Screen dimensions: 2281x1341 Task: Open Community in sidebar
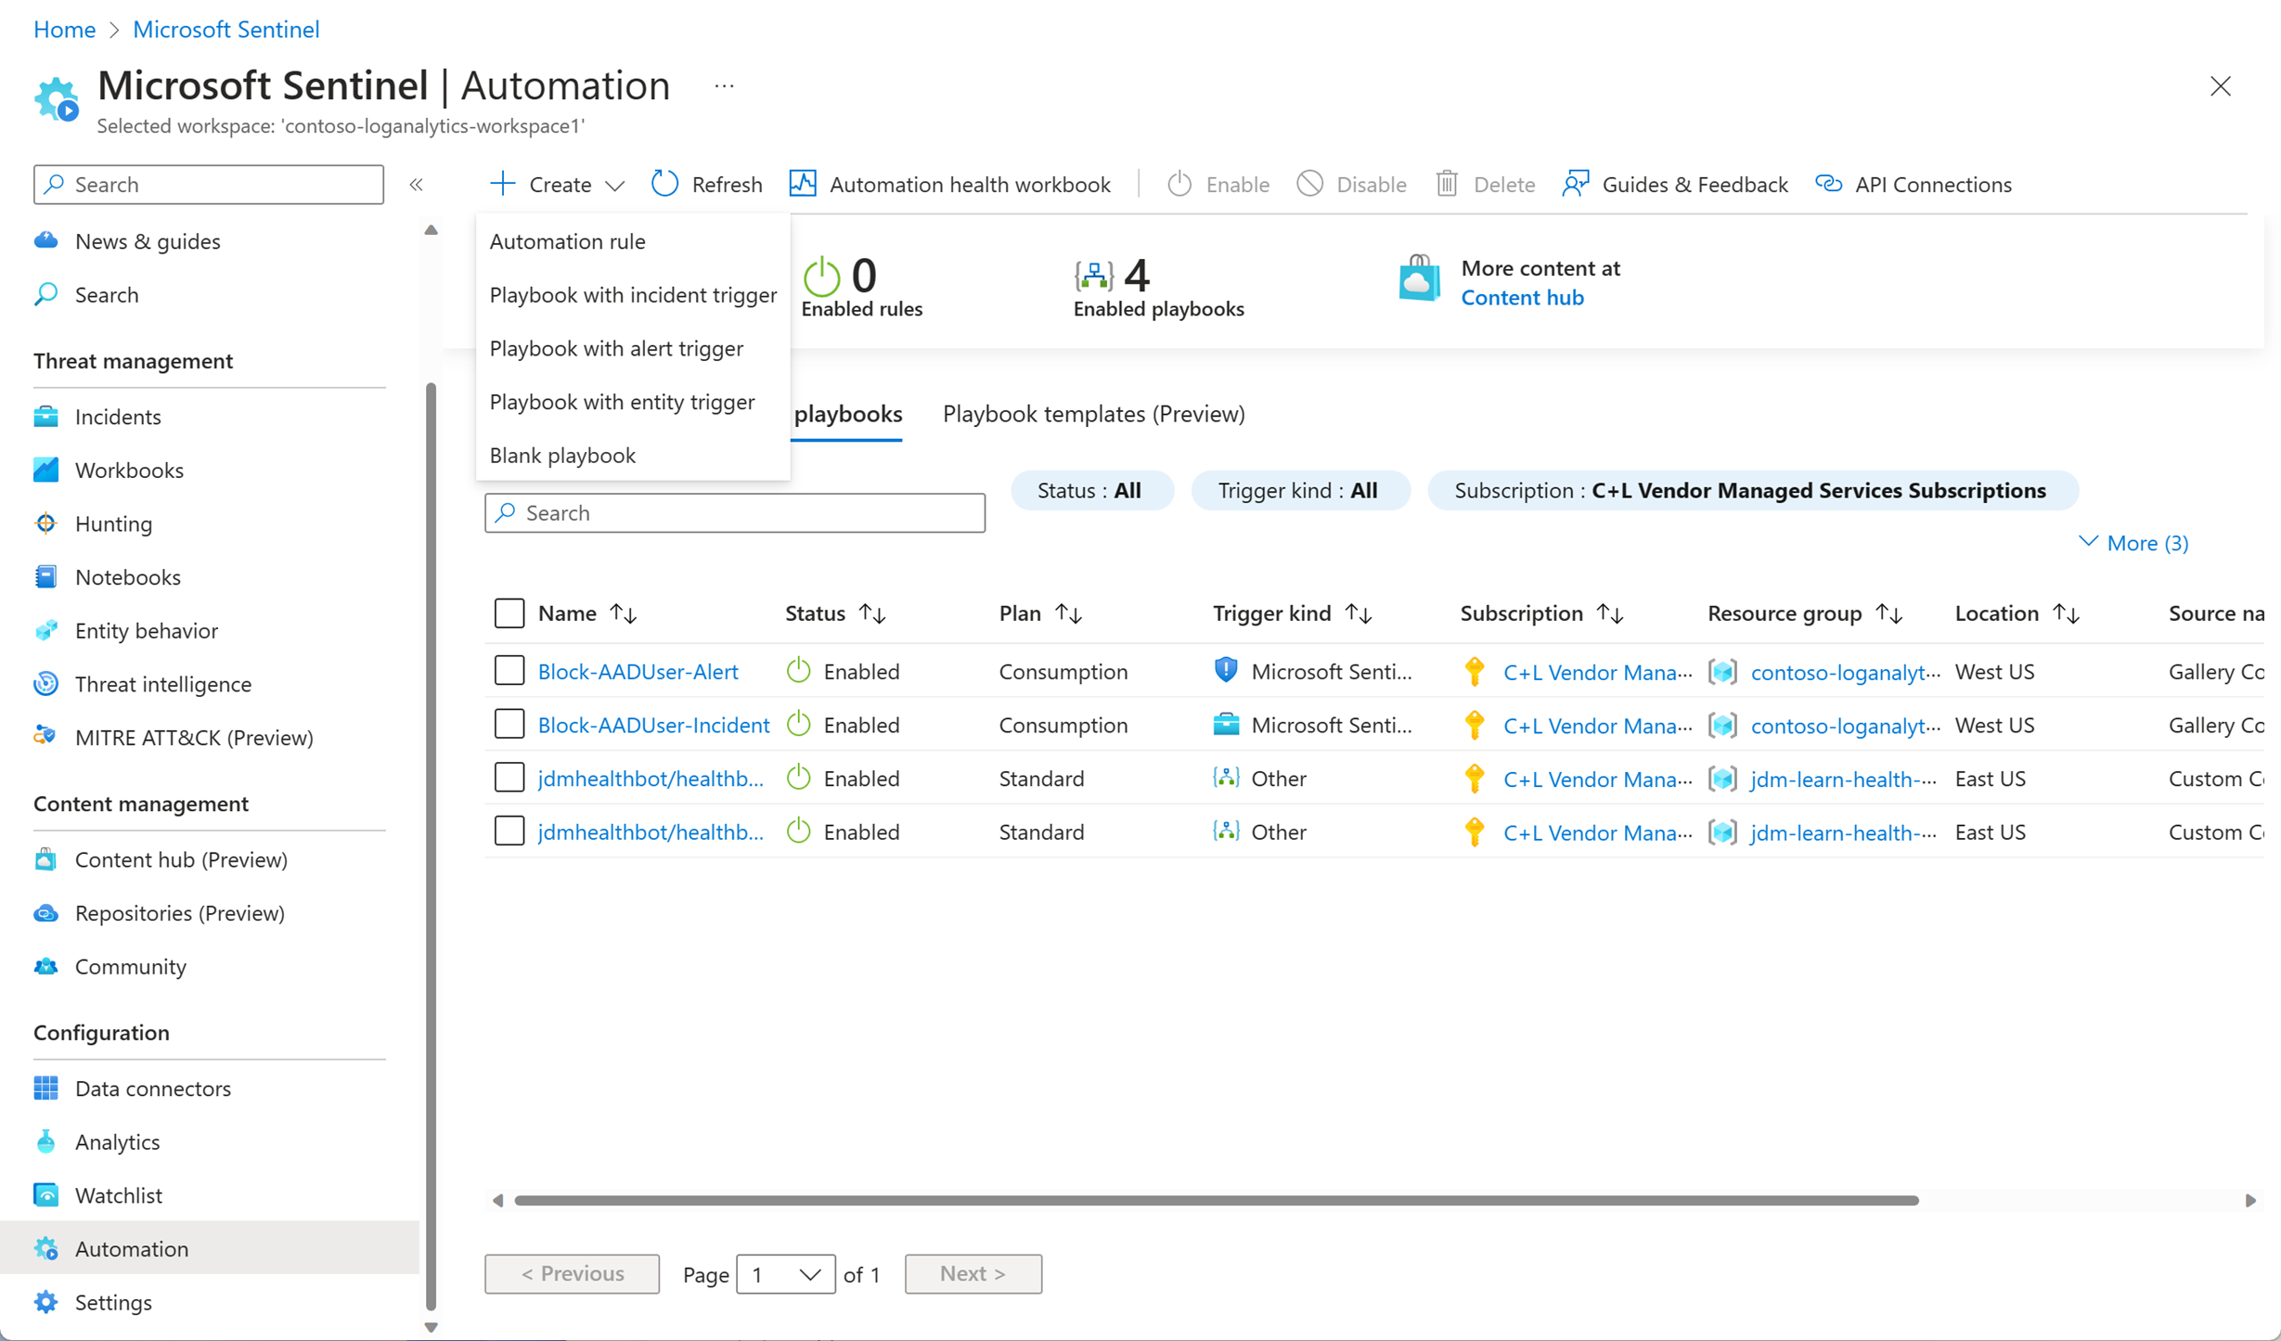coord(130,967)
